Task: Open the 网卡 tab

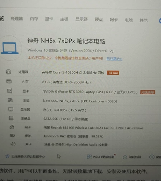Action: [114, 20]
